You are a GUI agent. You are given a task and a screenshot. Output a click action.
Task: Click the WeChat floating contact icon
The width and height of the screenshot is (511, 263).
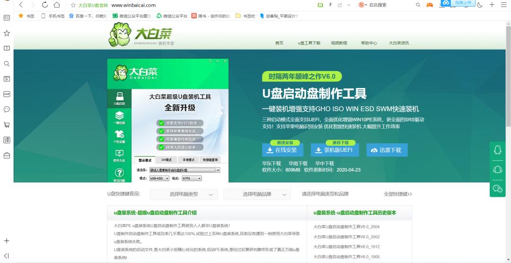coord(498,188)
